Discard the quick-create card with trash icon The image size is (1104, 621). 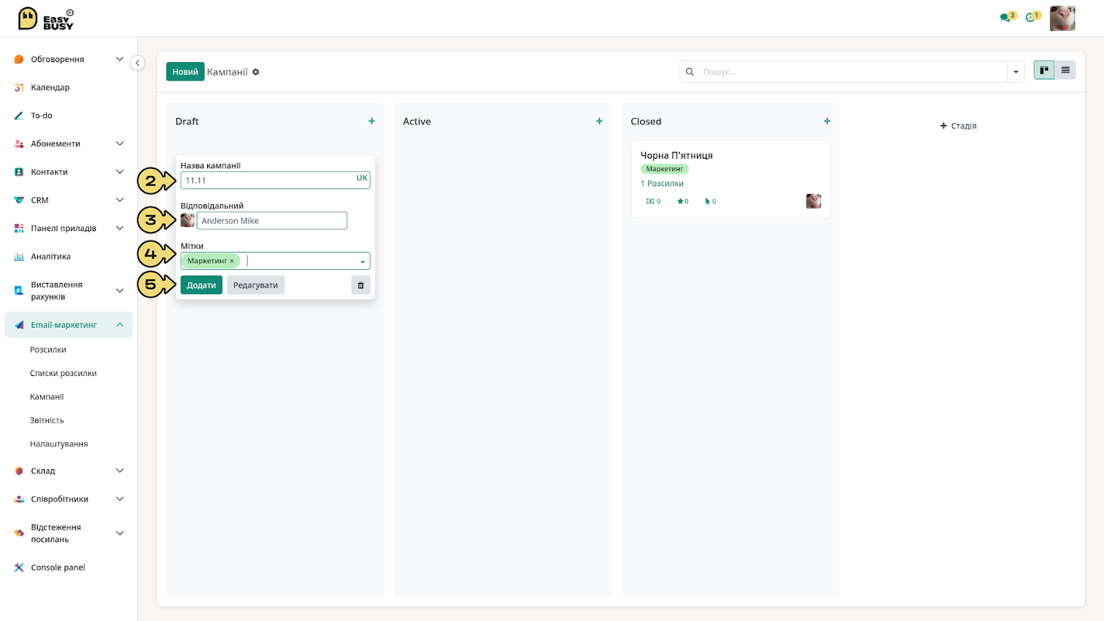[361, 285]
